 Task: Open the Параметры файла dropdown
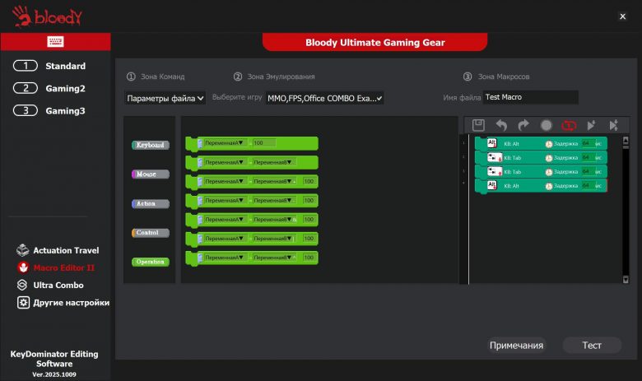[x=165, y=98]
